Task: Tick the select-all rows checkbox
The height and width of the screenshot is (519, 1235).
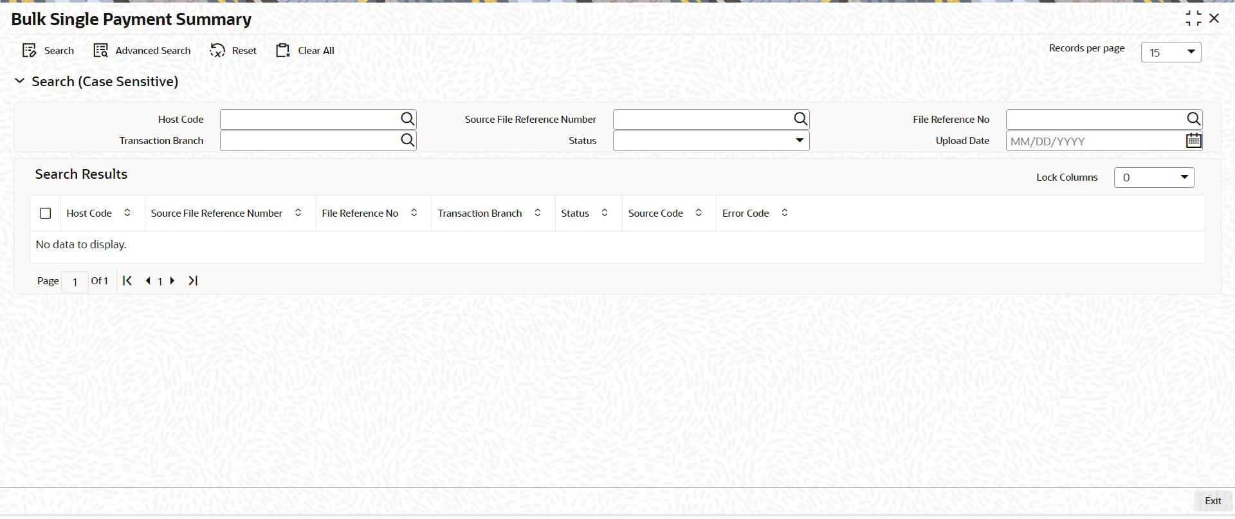Action: (x=46, y=213)
